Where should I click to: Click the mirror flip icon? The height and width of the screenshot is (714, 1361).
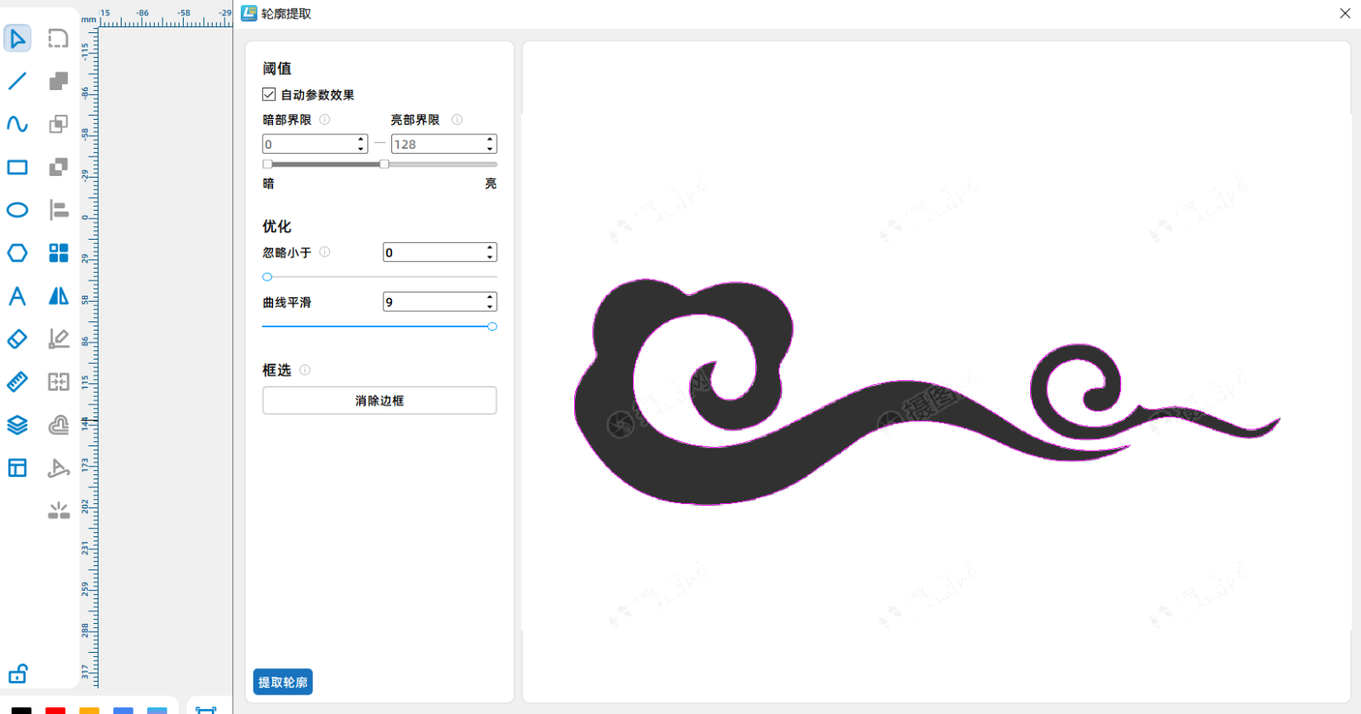[x=59, y=296]
